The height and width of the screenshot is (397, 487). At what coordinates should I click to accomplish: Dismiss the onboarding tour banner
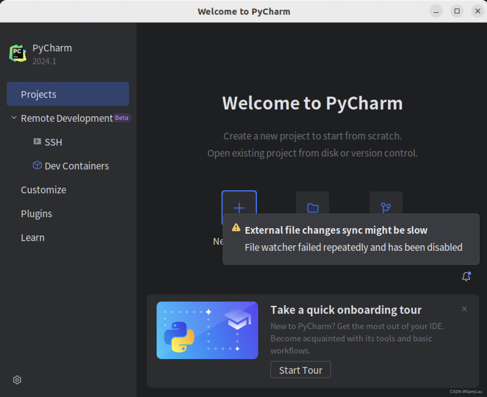pyautogui.click(x=464, y=309)
